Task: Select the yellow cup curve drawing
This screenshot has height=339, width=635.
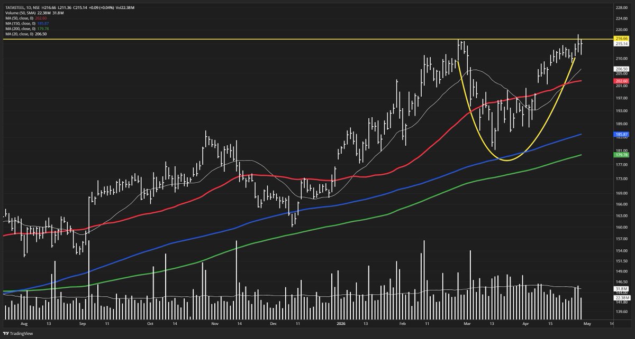Action: [506, 160]
